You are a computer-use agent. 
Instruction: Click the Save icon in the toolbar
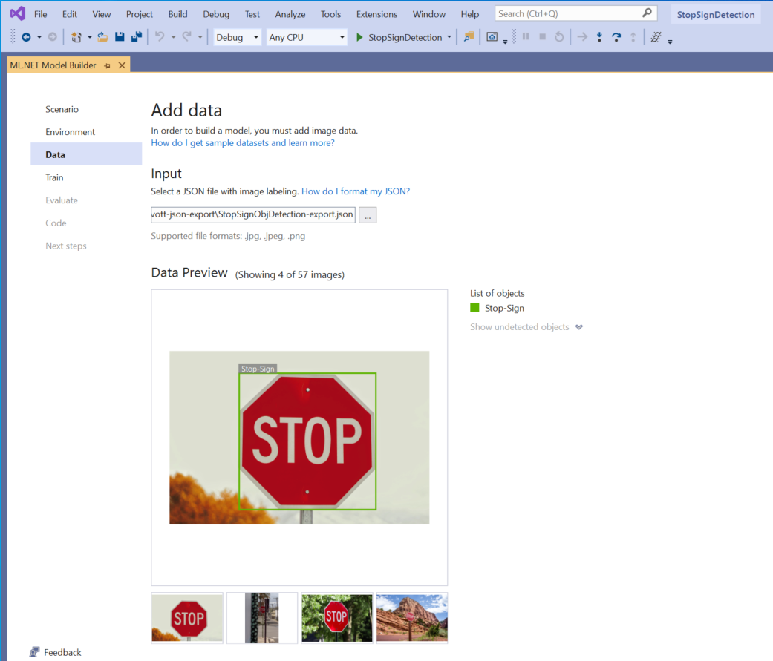(x=119, y=36)
